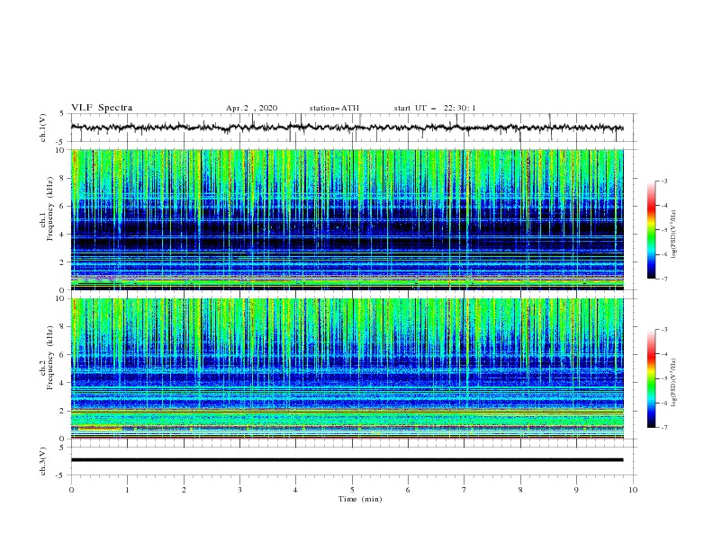Click the ch.1 voltage waveform trace

click(x=347, y=128)
